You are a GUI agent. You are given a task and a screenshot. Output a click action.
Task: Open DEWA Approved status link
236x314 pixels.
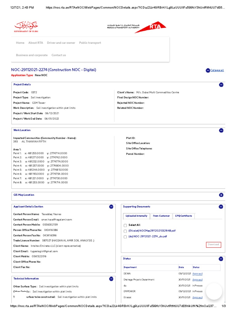click(197, 274)
